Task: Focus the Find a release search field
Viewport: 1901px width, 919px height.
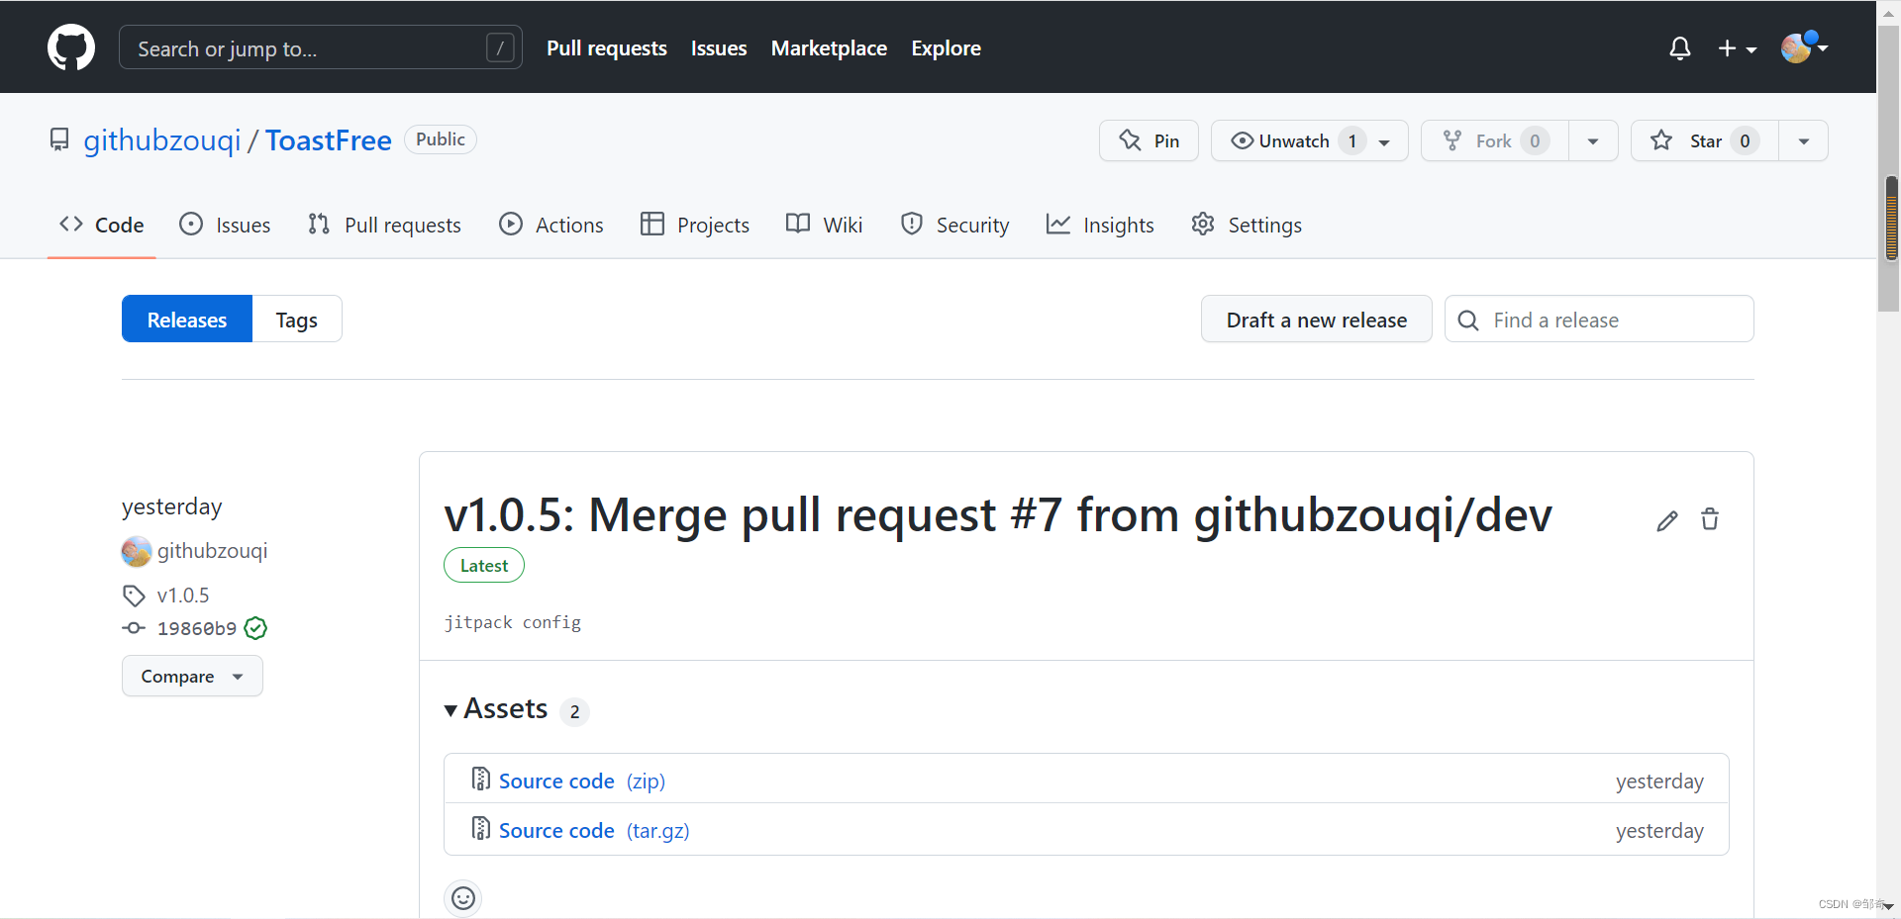Action: (1599, 319)
